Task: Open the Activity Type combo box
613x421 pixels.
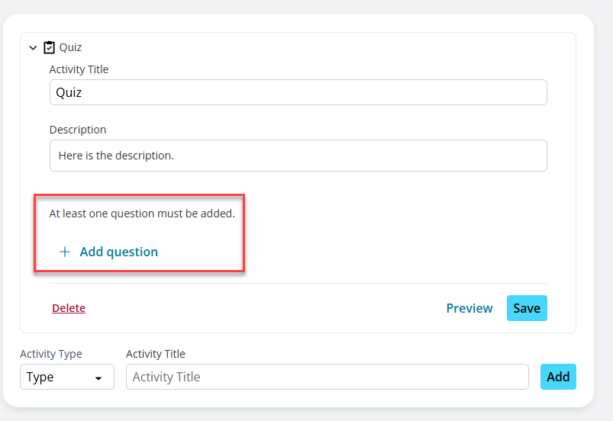Action: pos(67,377)
